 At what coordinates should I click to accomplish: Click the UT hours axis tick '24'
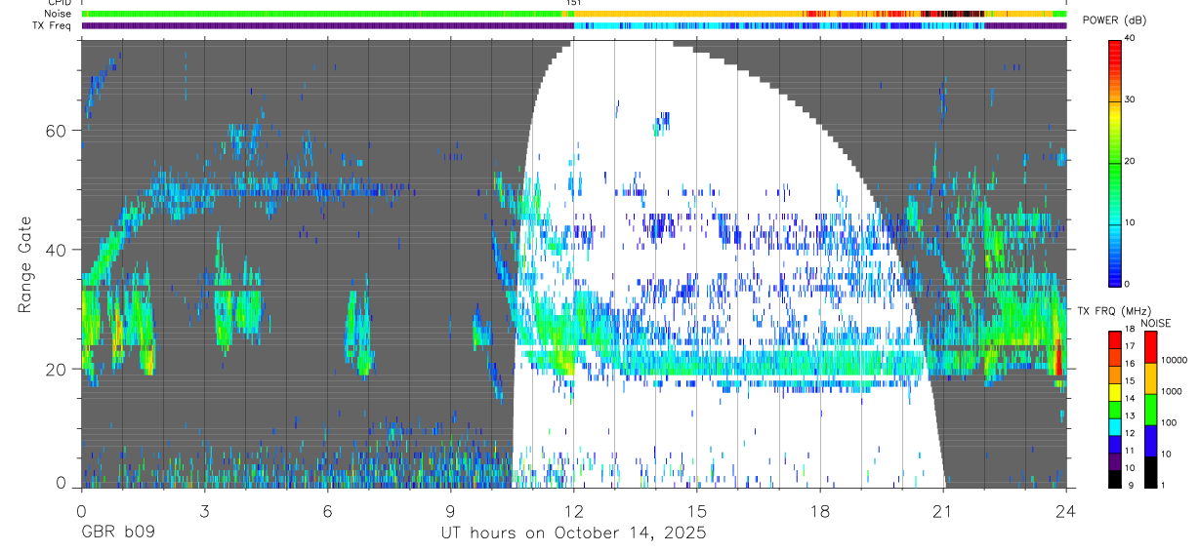(1066, 510)
